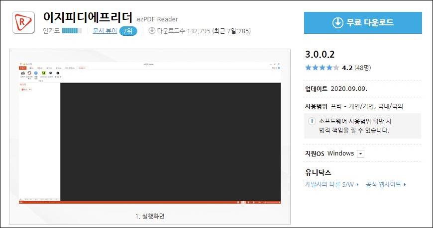The width and height of the screenshot is (433, 228).
Task: Click the 이지피디에프리더 title
Action: click(88, 17)
